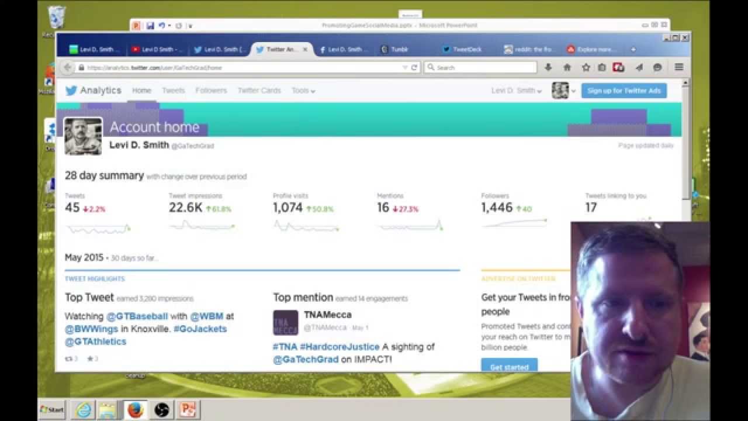Open the @GTBaseball mention link

(137, 316)
